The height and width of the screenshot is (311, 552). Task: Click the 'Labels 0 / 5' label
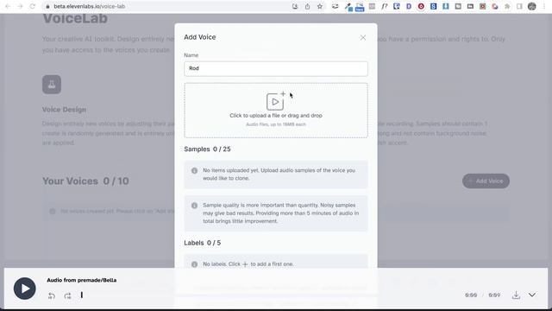coord(203,243)
